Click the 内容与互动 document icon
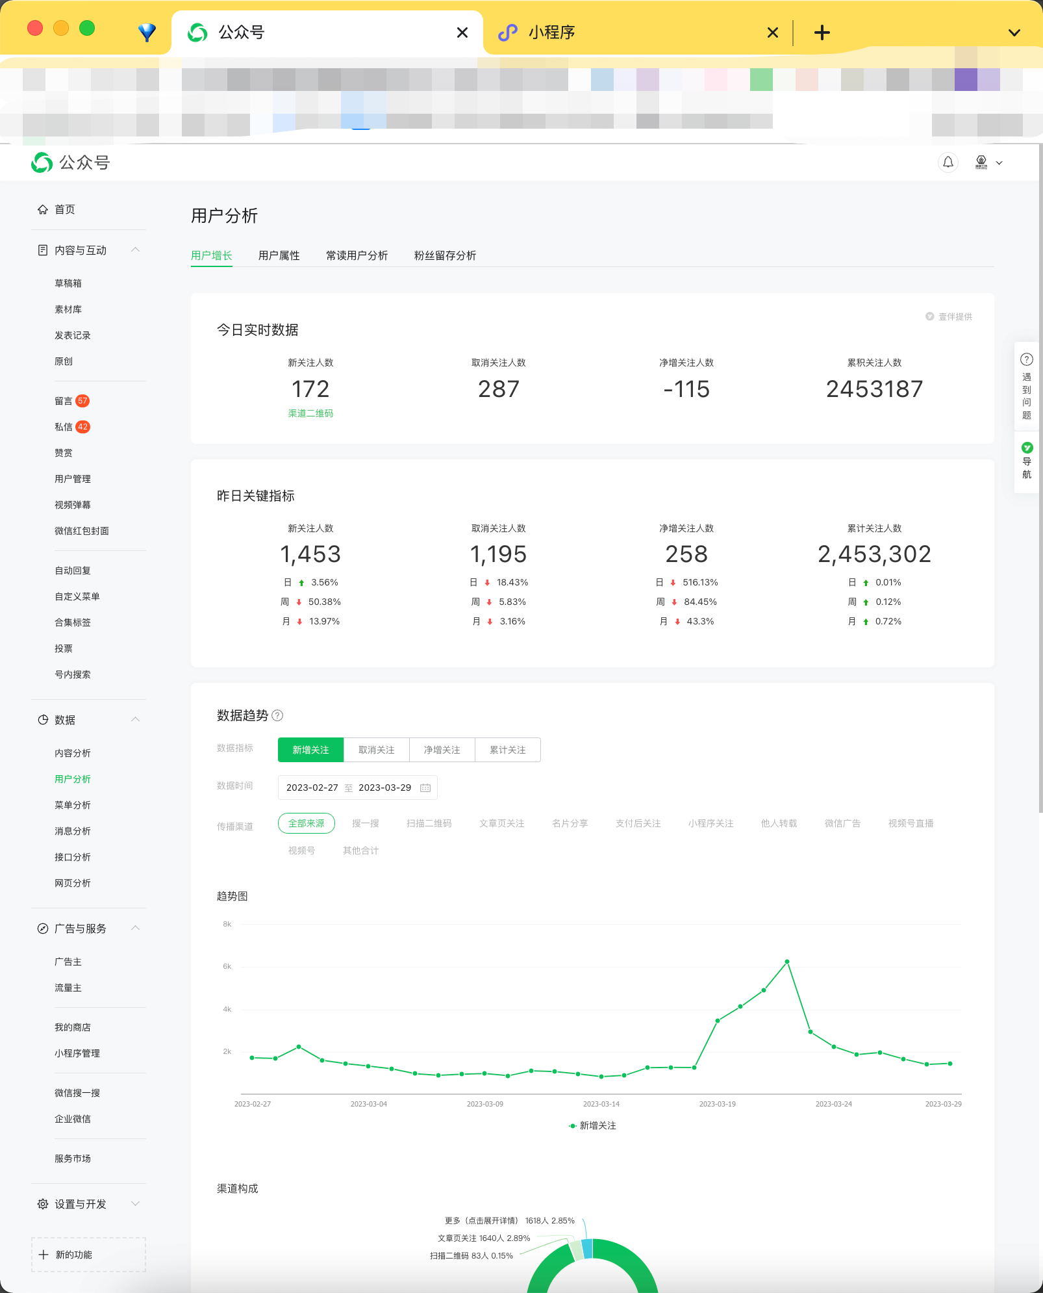 (43, 250)
